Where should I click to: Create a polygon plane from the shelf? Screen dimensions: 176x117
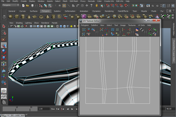(35, 17)
